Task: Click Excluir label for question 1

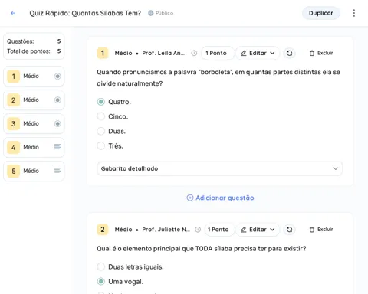Action: (x=325, y=53)
